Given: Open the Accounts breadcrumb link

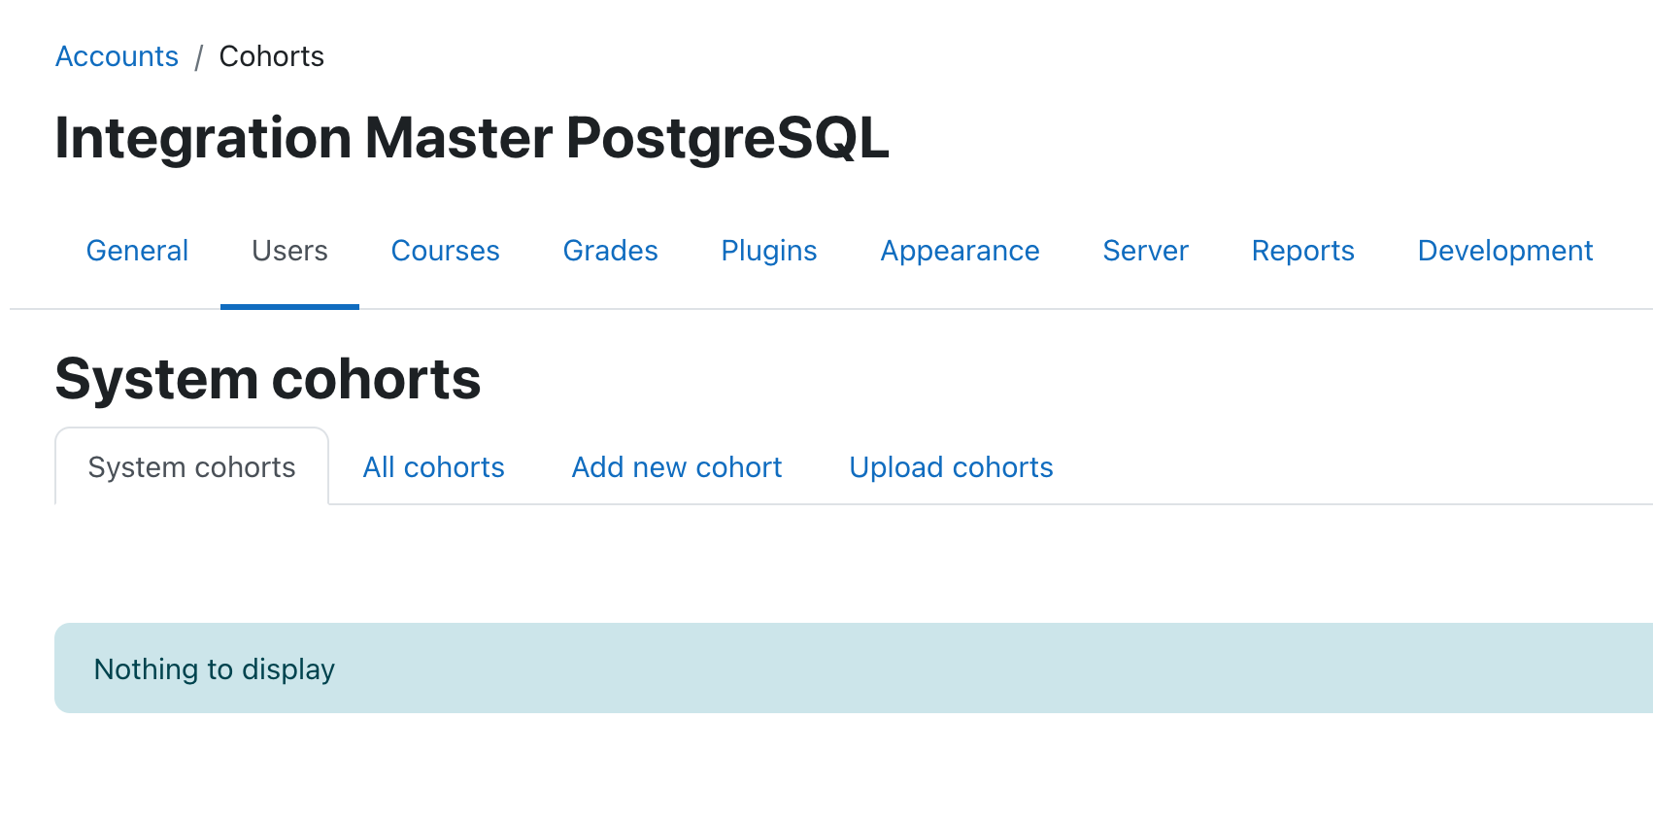Looking at the screenshot, I should click(117, 56).
